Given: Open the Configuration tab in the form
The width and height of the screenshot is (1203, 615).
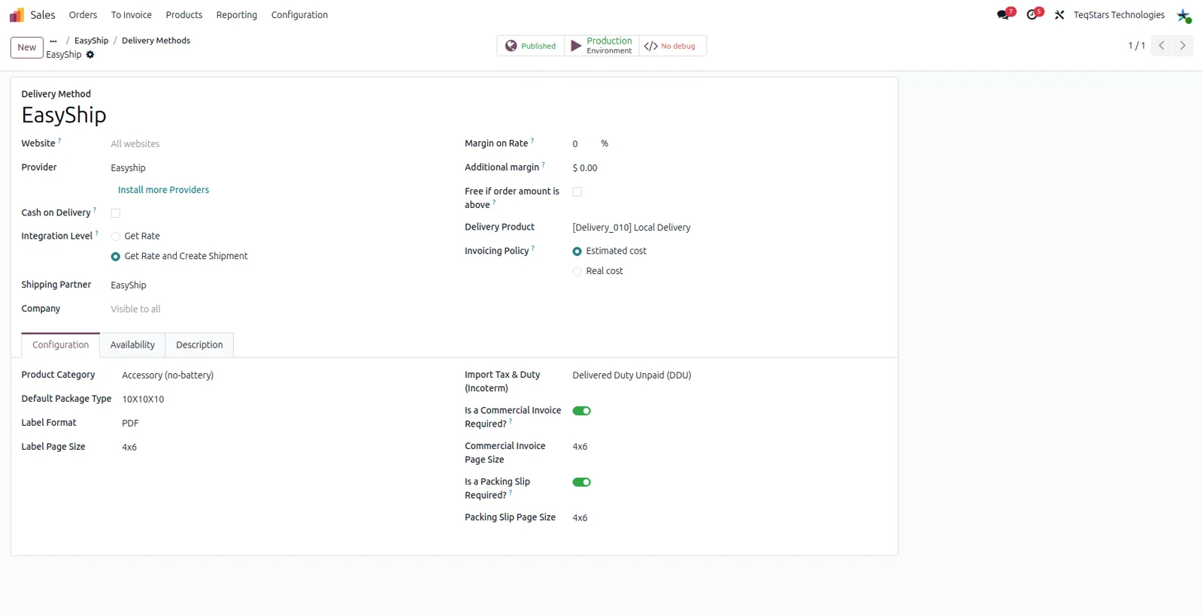Looking at the screenshot, I should pyautogui.click(x=60, y=345).
